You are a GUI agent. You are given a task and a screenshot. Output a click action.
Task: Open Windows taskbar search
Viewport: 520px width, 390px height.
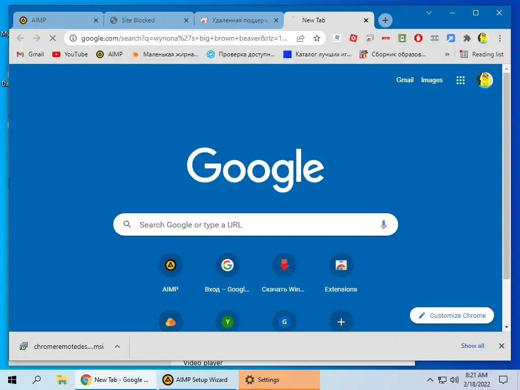tap(37, 380)
